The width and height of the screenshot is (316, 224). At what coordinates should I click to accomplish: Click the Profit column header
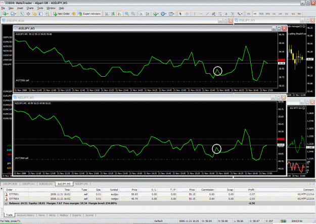coord(251,190)
